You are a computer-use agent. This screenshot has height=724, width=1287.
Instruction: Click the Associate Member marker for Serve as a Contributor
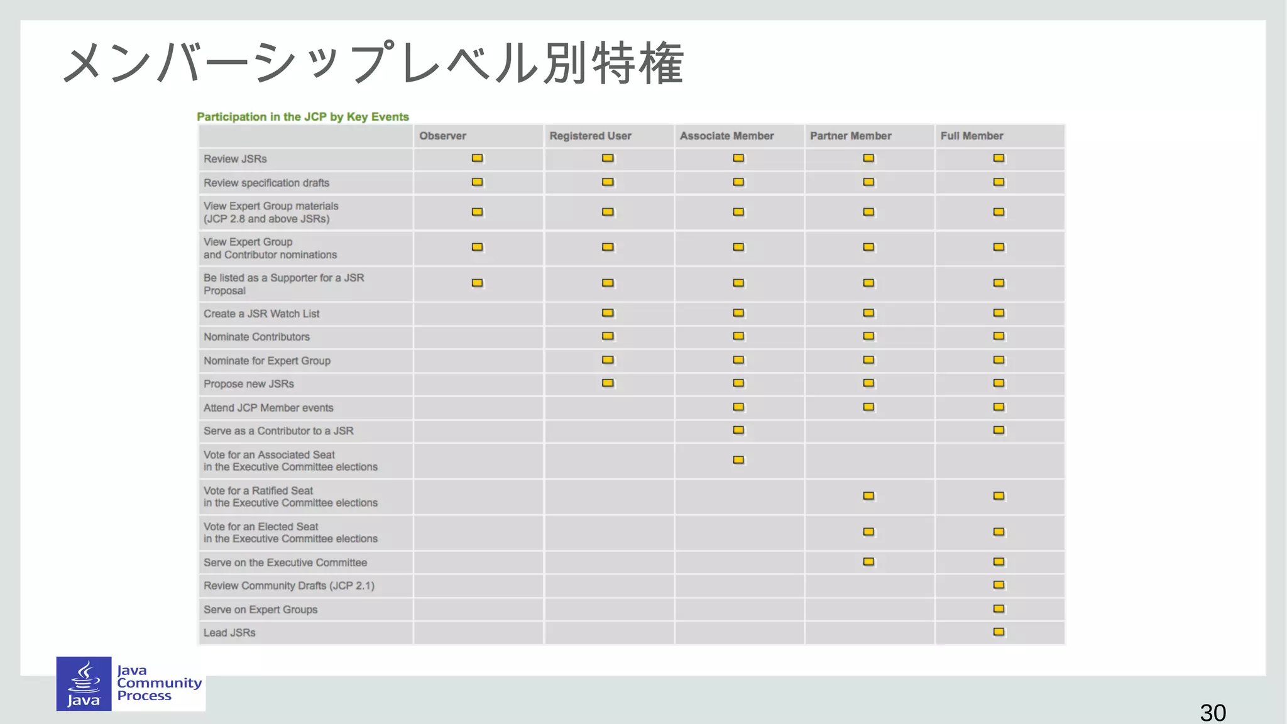(x=738, y=431)
